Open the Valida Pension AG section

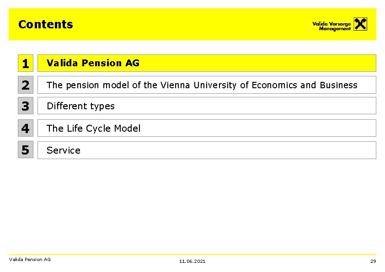coord(207,63)
